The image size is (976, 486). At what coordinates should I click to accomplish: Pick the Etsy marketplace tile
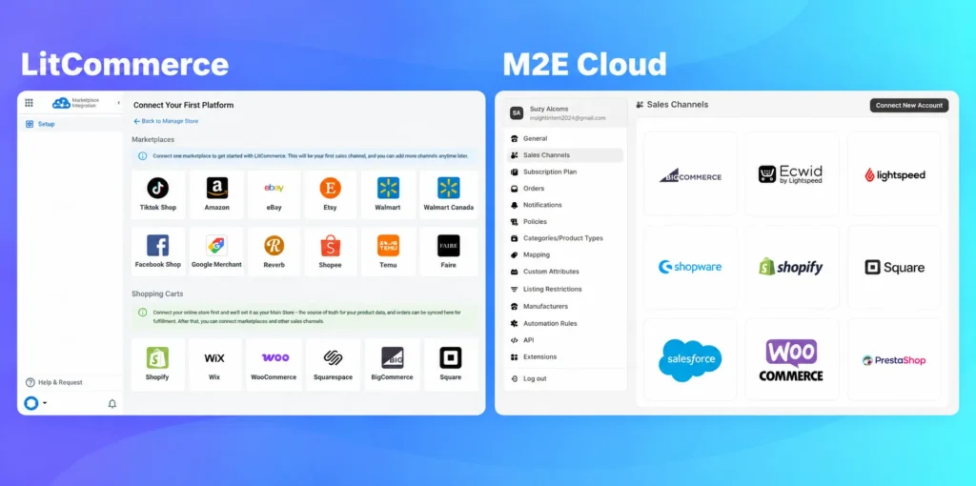[x=331, y=194]
